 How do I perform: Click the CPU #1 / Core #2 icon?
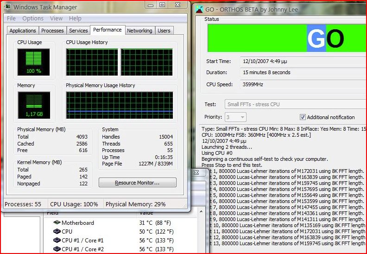[57, 249]
